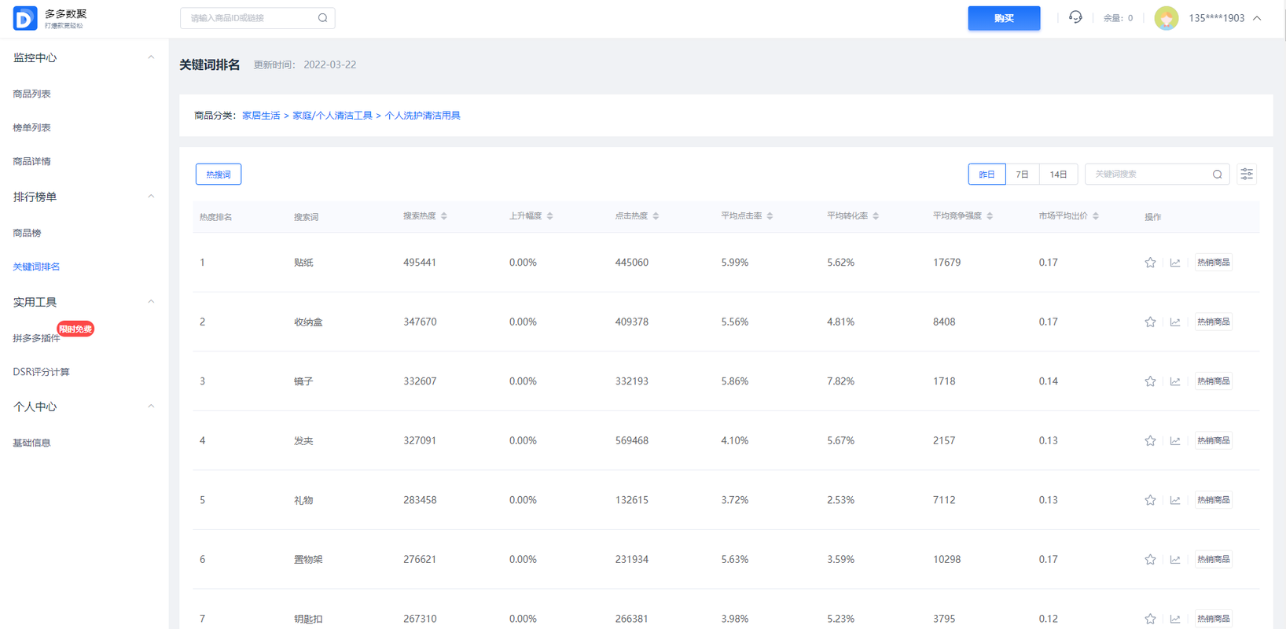View trend chart for 收纳盒 keyword
The width and height of the screenshot is (1286, 629).
1175,322
